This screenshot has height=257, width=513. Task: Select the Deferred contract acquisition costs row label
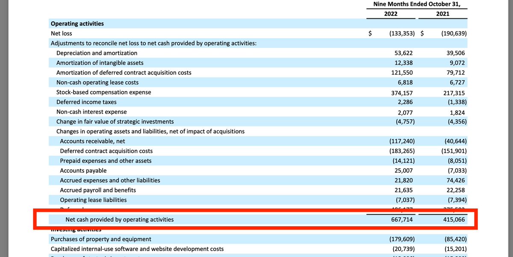[x=106, y=151]
